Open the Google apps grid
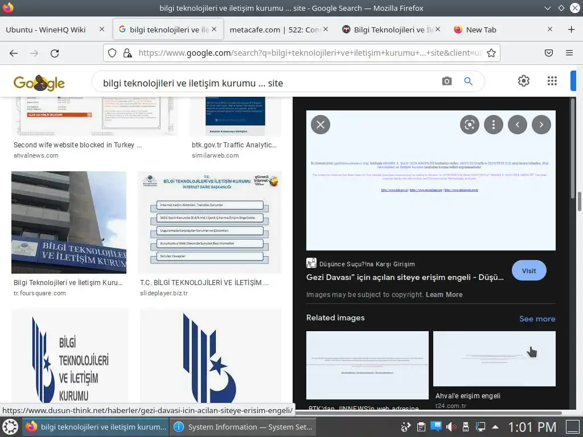The image size is (583, 437). [552, 81]
